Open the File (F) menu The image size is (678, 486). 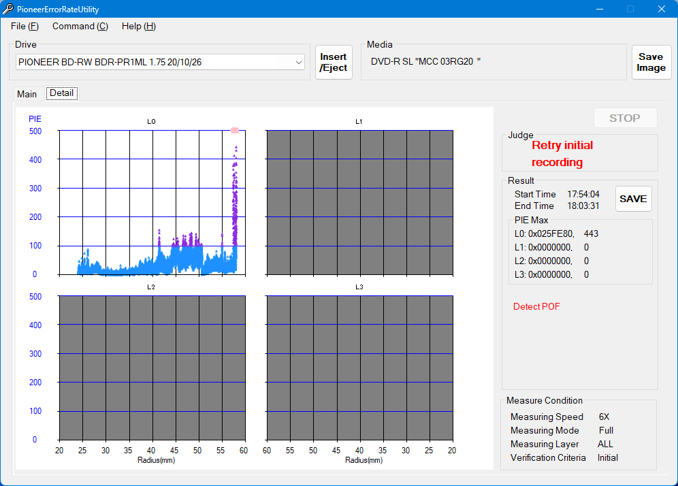coord(25,27)
